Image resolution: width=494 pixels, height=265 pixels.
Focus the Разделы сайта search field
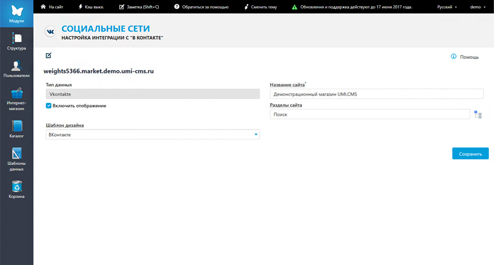(x=370, y=114)
